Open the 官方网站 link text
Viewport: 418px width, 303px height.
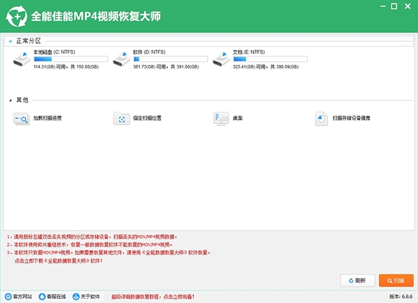coord(23,297)
